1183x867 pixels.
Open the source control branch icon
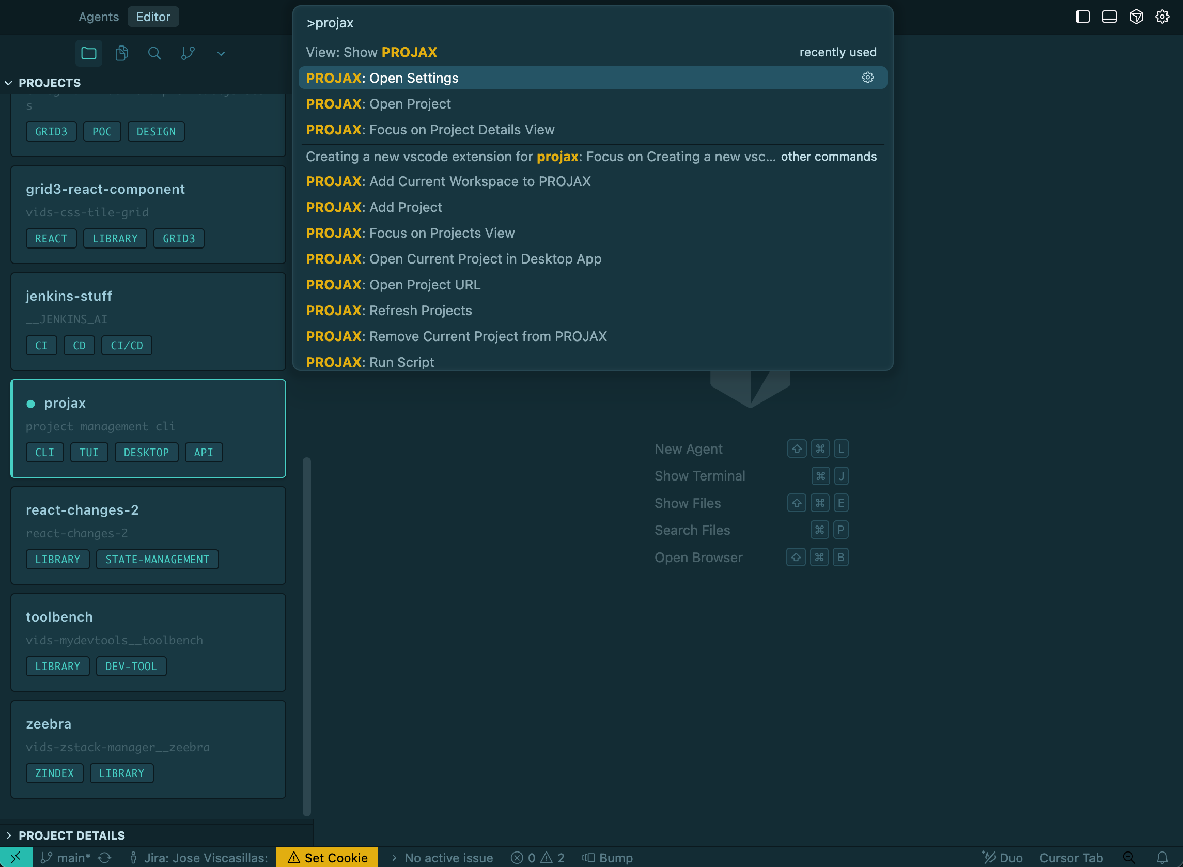pos(188,53)
